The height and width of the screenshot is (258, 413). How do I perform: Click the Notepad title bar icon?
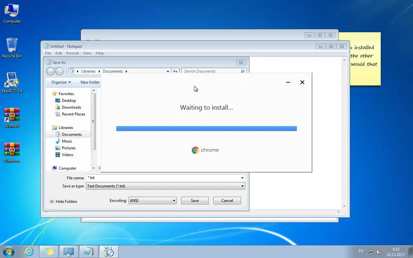pos(46,46)
